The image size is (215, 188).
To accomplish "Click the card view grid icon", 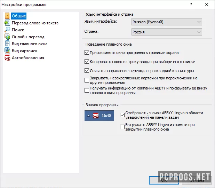I will pyautogui.click(x=7, y=51).
